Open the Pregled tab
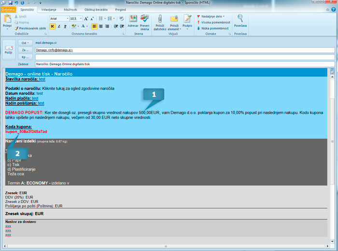The height and width of the screenshot is (251, 338). click(x=121, y=10)
